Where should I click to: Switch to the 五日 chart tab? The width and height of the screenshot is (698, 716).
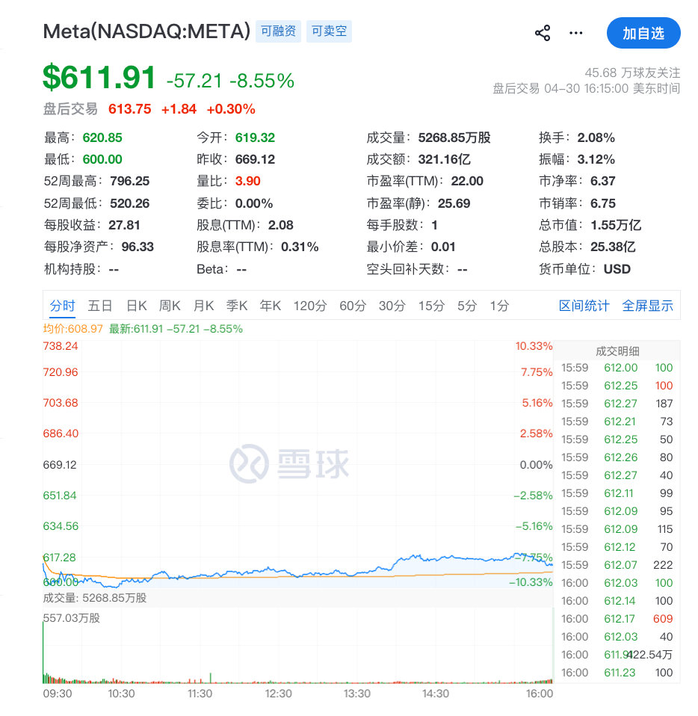(x=100, y=306)
